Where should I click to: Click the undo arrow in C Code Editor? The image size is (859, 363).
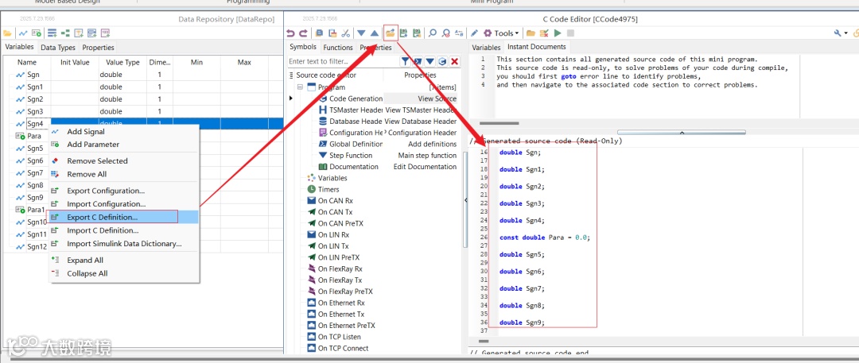tap(290, 33)
